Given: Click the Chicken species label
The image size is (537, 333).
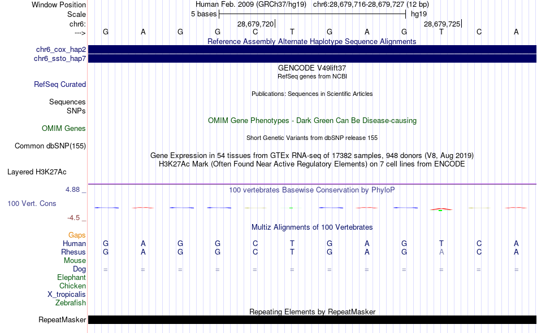Looking at the screenshot, I should (x=72, y=286).
